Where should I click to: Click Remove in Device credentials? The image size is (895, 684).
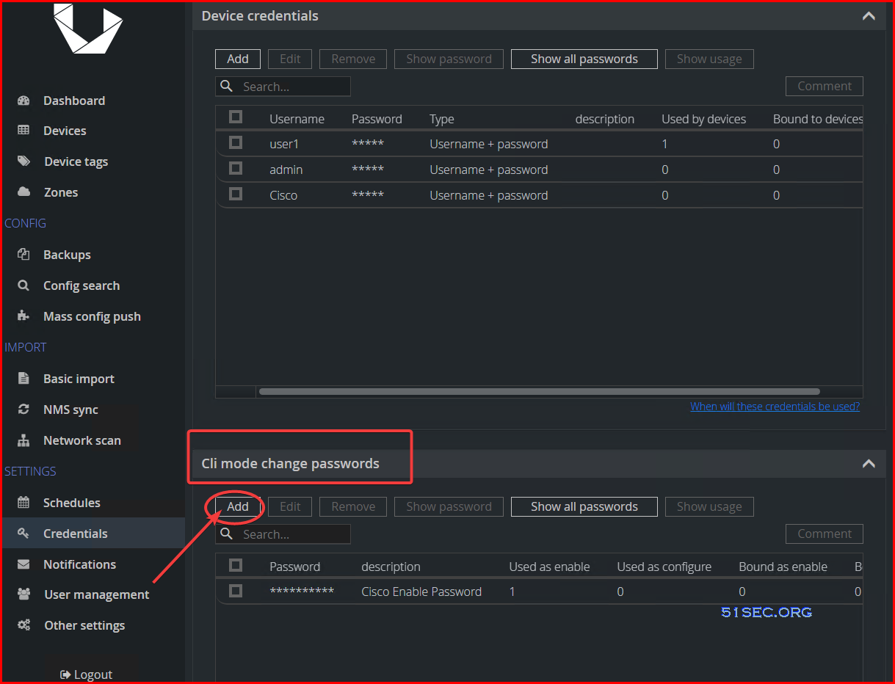(353, 59)
